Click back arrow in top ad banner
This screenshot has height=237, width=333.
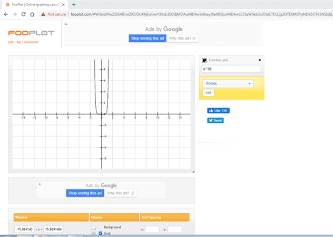click(x=66, y=24)
